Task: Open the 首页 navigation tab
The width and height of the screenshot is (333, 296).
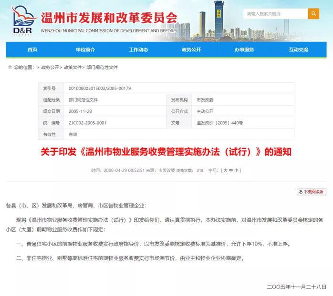Action: coord(32,49)
